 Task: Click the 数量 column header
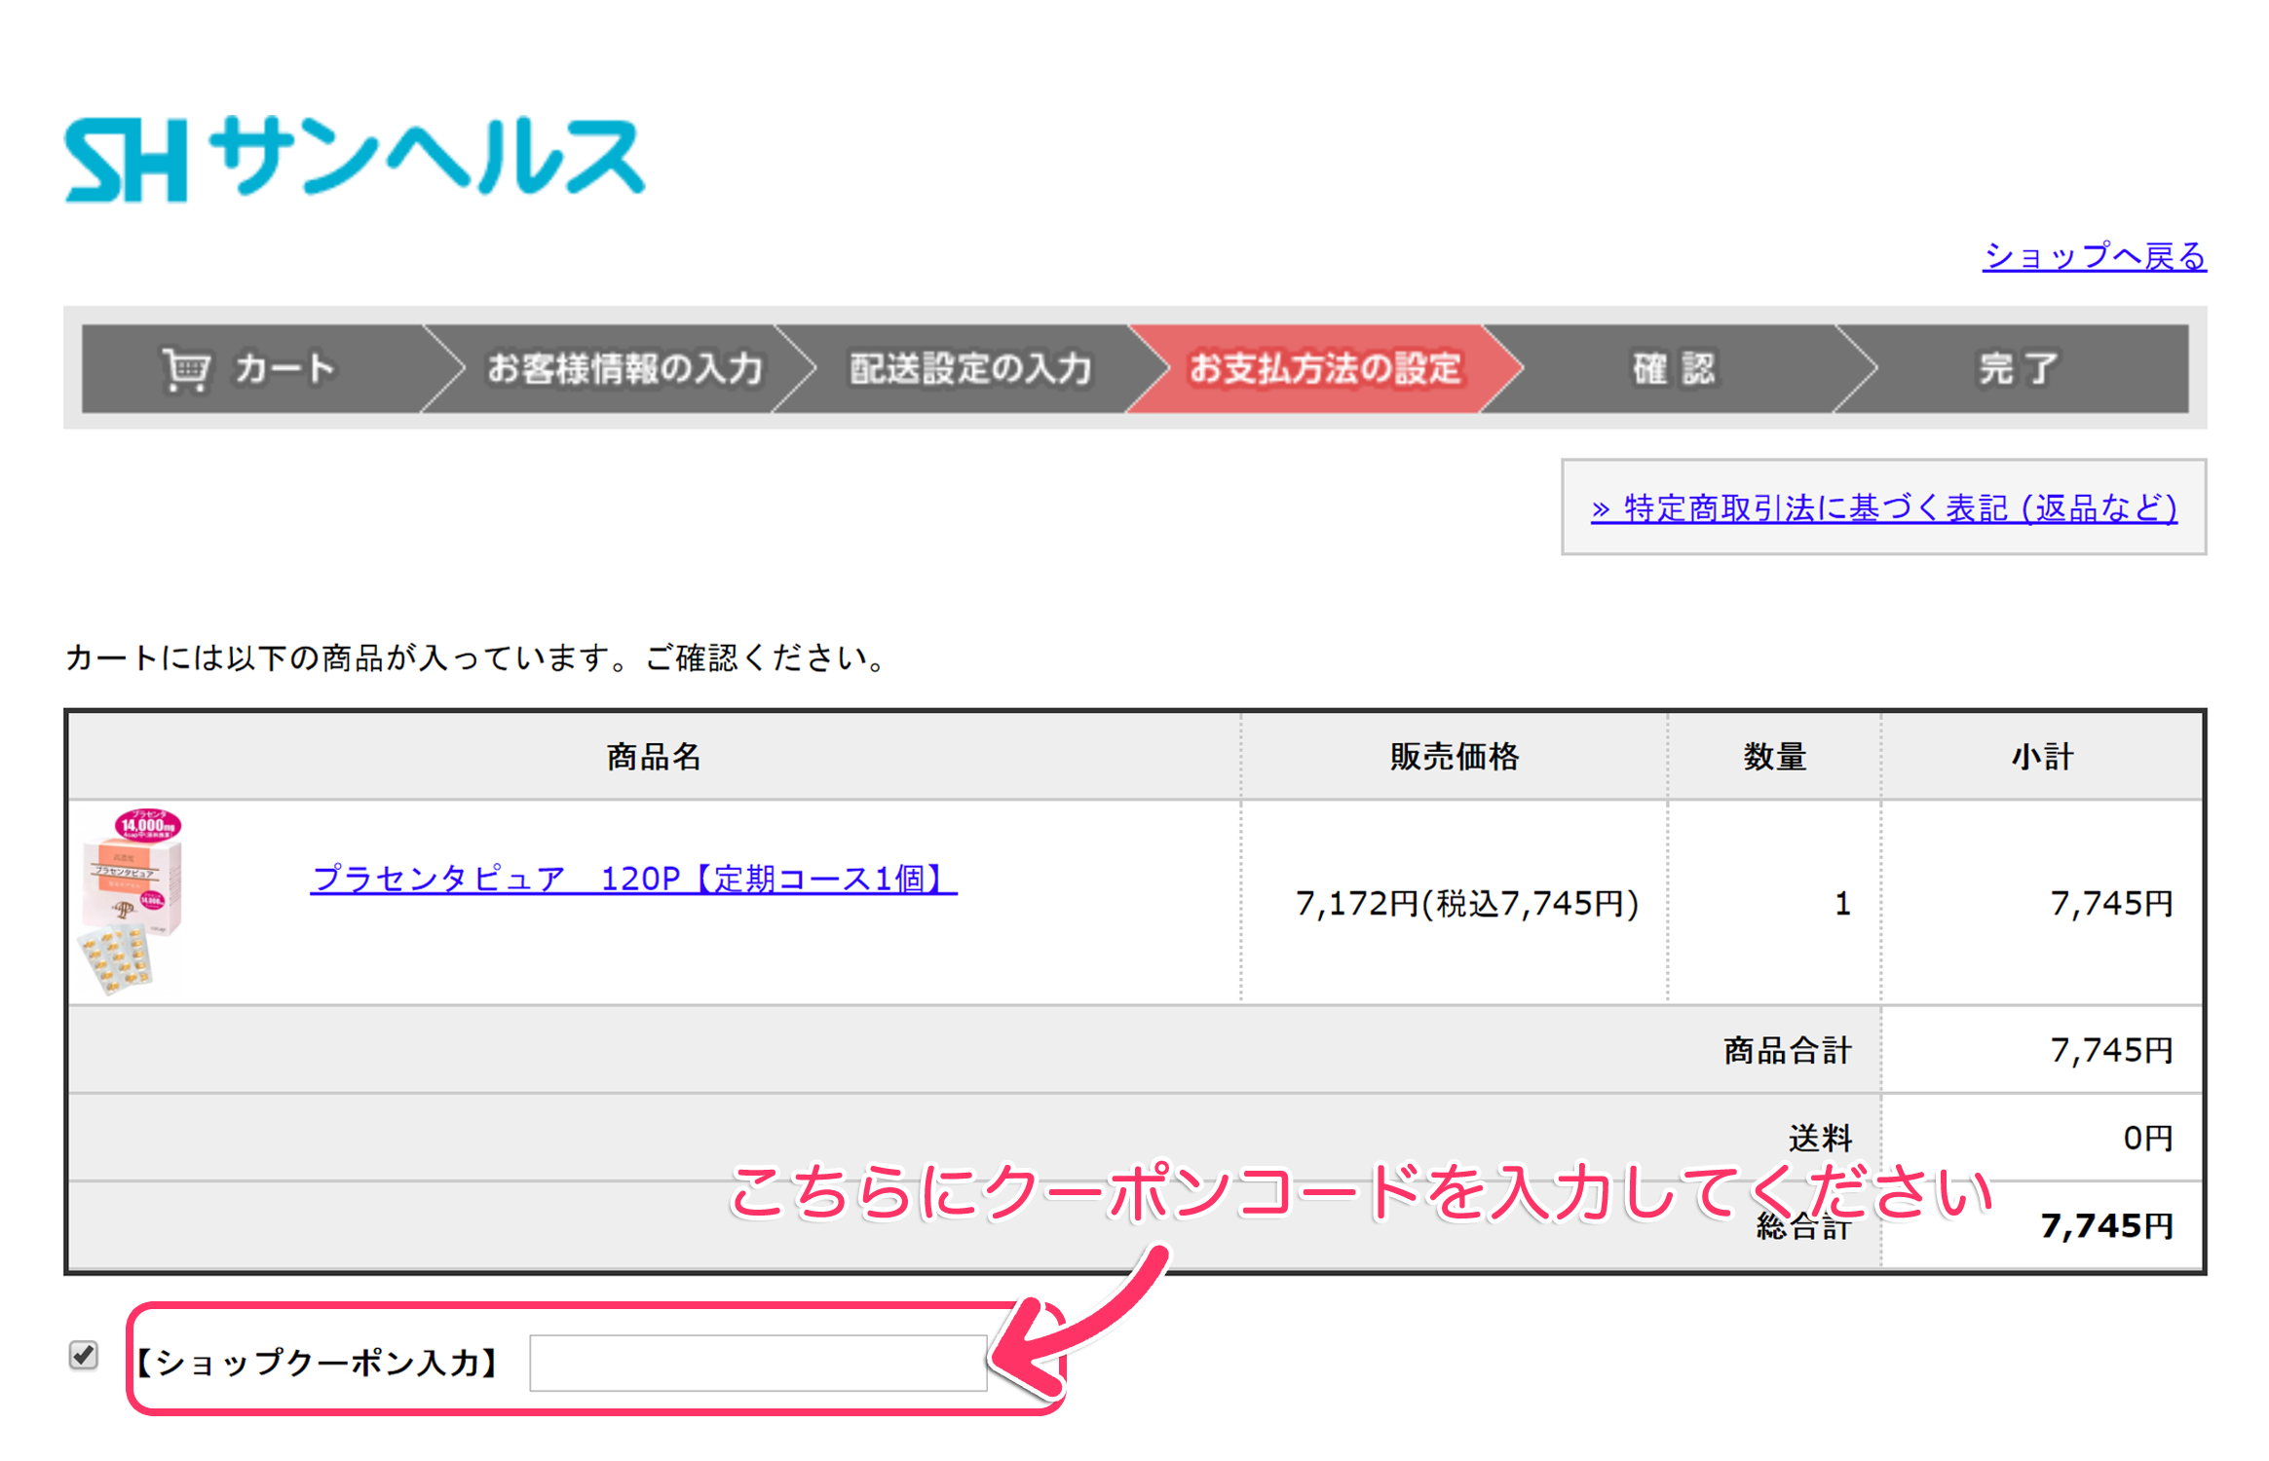point(1775,757)
